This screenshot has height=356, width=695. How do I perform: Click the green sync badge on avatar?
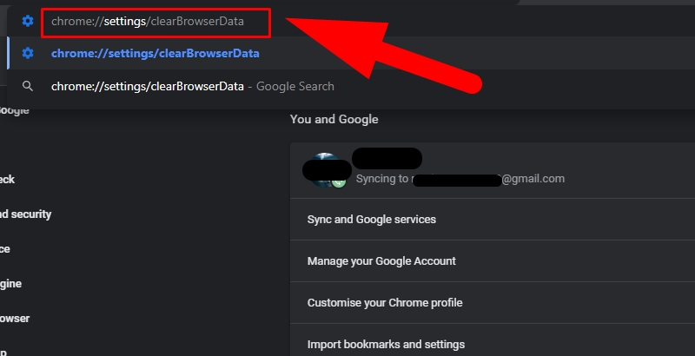coord(339,181)
